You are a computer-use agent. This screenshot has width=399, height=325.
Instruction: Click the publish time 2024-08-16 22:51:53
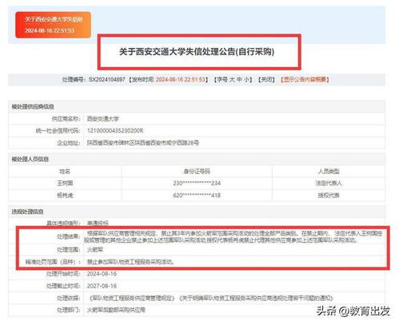coord(181,80)
